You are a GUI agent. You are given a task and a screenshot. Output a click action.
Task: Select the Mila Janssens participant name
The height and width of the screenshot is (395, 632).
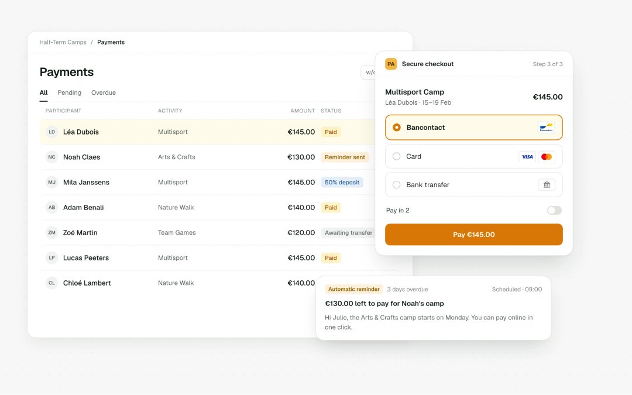click(86, 182)
